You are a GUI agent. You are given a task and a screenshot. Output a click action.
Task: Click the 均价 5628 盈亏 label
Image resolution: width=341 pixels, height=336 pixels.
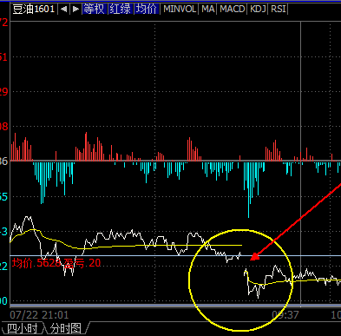[x=56, y=263]
